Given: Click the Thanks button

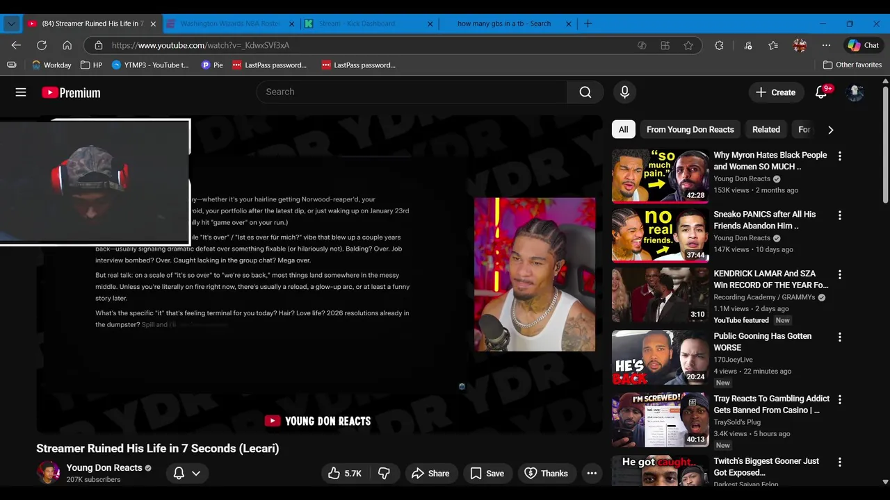Looking at the screenshot, I should 547,474.
